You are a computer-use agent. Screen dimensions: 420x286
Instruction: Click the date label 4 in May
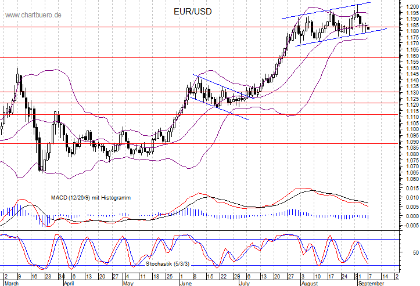click(128, 276)
